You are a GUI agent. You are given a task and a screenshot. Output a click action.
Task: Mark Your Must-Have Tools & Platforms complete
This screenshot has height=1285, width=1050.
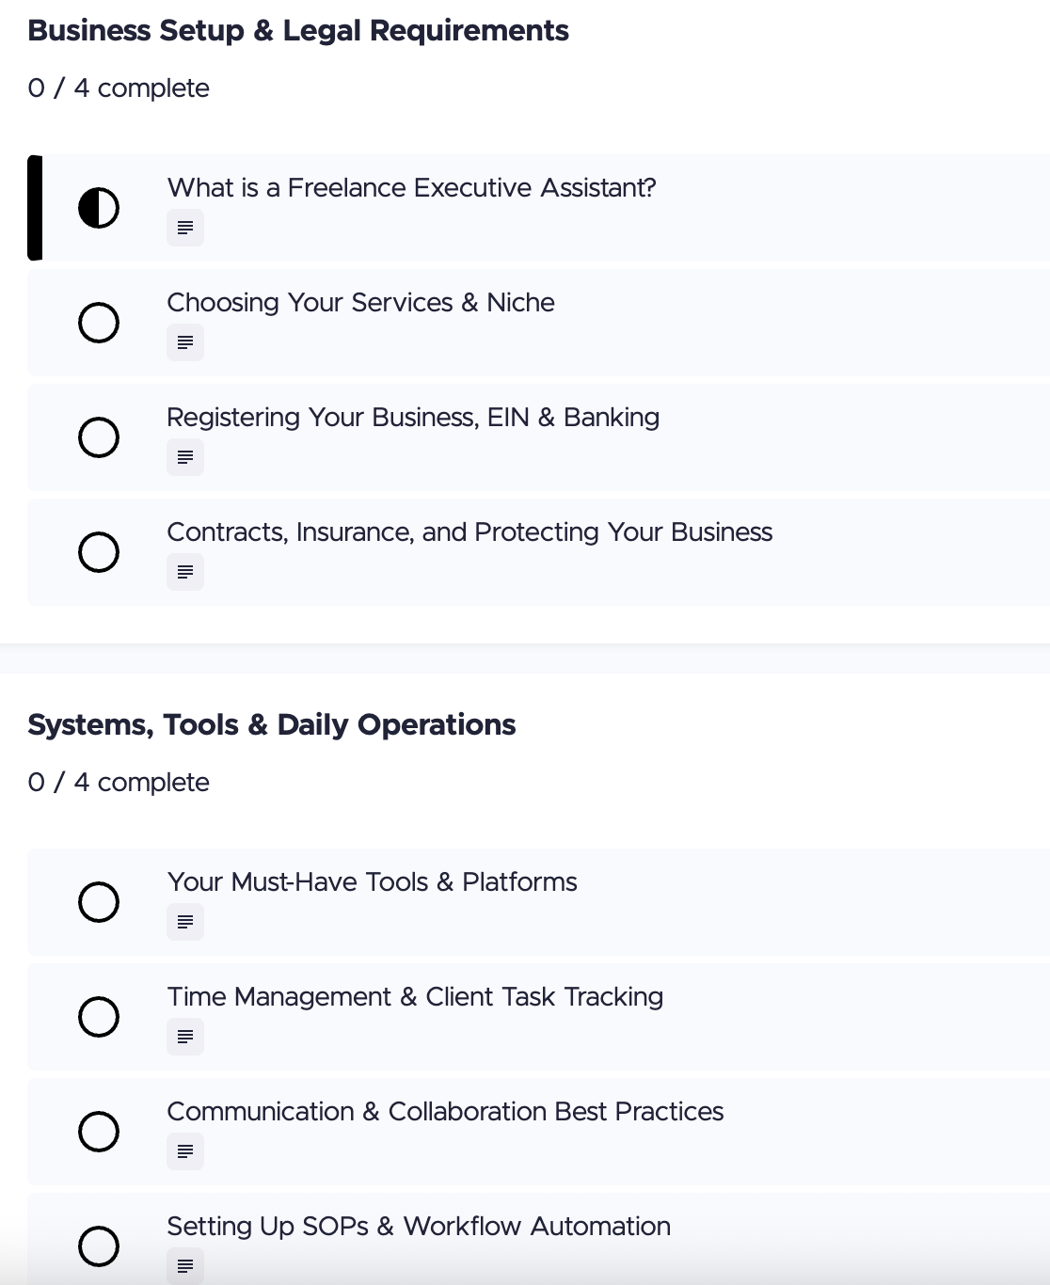tap(99, 901)
